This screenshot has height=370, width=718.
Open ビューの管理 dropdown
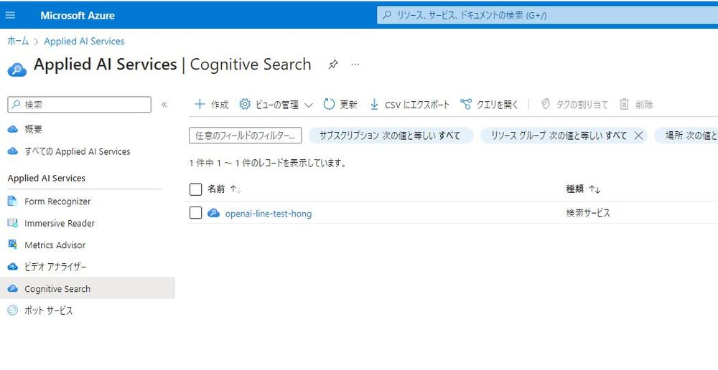(x=276, y=104)
